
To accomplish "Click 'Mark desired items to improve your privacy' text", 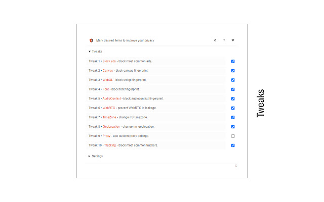I will [x=125, y=40].
